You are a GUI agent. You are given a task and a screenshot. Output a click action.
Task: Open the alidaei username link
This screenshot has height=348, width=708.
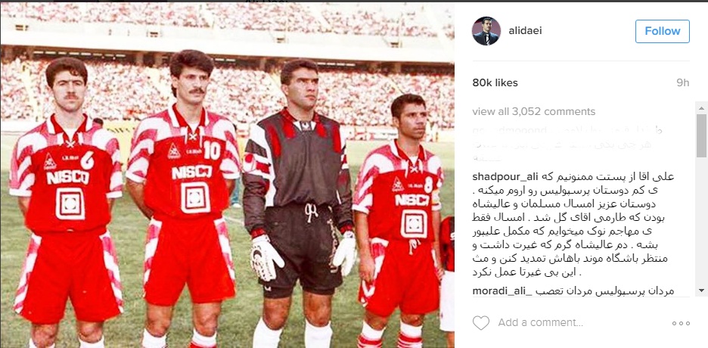coord(525,31)
